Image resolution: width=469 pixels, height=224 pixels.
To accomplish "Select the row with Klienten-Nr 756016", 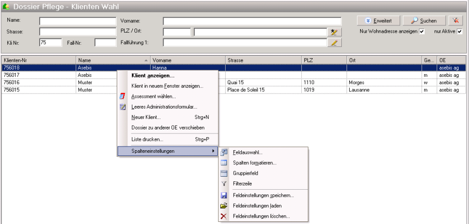I will tap(234, 82).
